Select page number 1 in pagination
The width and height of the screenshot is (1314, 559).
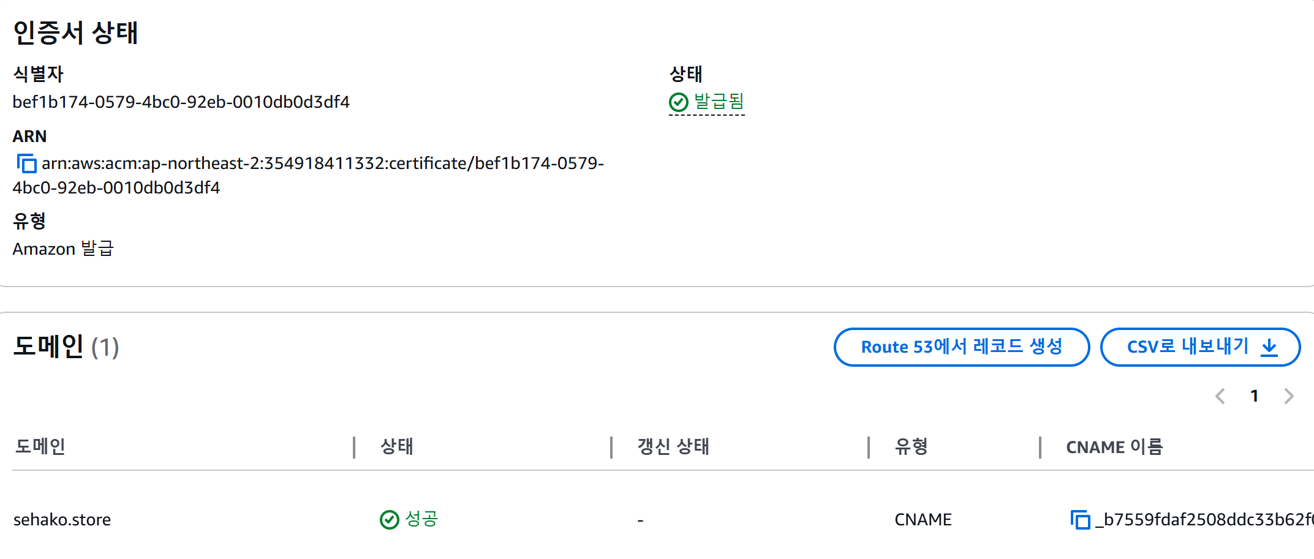point(1255,396)
